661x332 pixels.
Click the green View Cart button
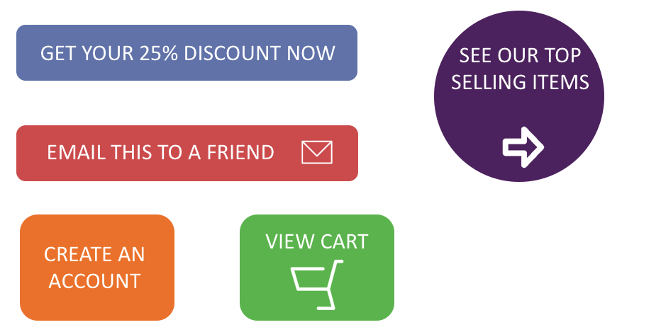coord(317,268)
